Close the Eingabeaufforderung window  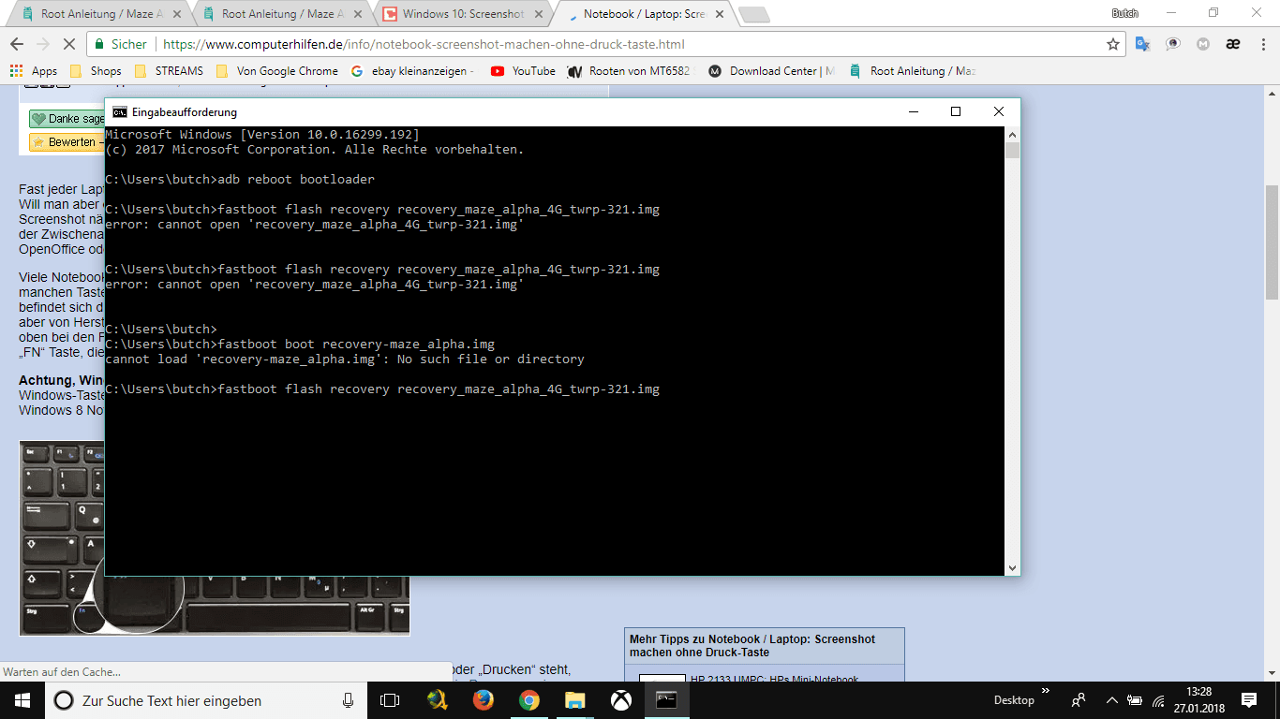pyautogui.click(x=999, y=112)
